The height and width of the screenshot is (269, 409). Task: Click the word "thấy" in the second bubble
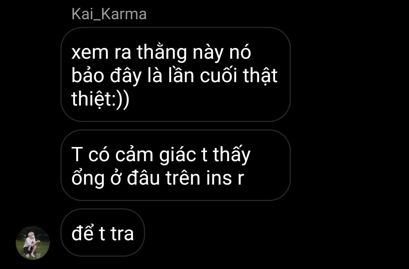[x=232, y=155]
